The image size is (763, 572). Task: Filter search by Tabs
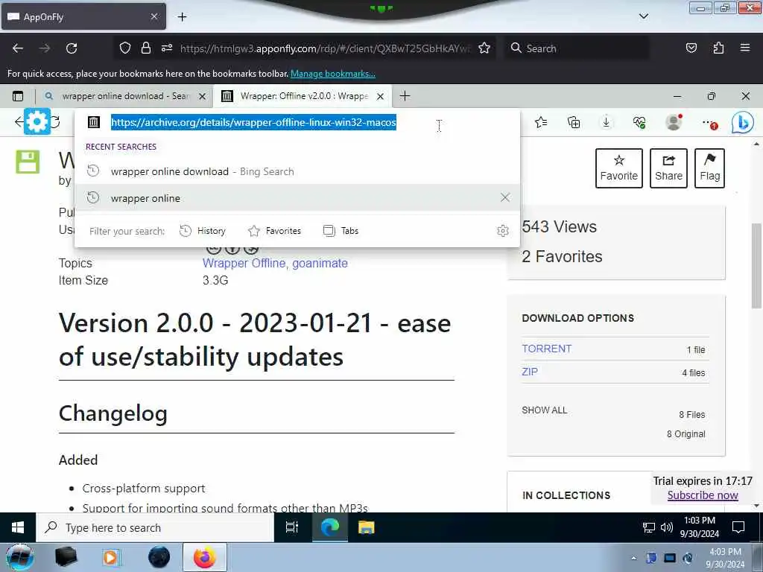click(341, 231)
